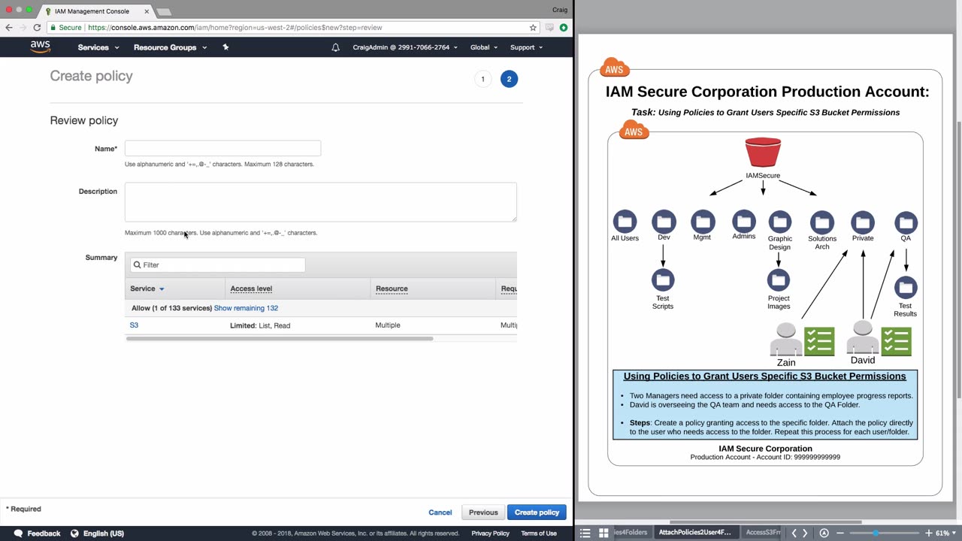962x541 pixels.
Task: Open the CraigAdmin account dropdown
Action: pos(406,47)
